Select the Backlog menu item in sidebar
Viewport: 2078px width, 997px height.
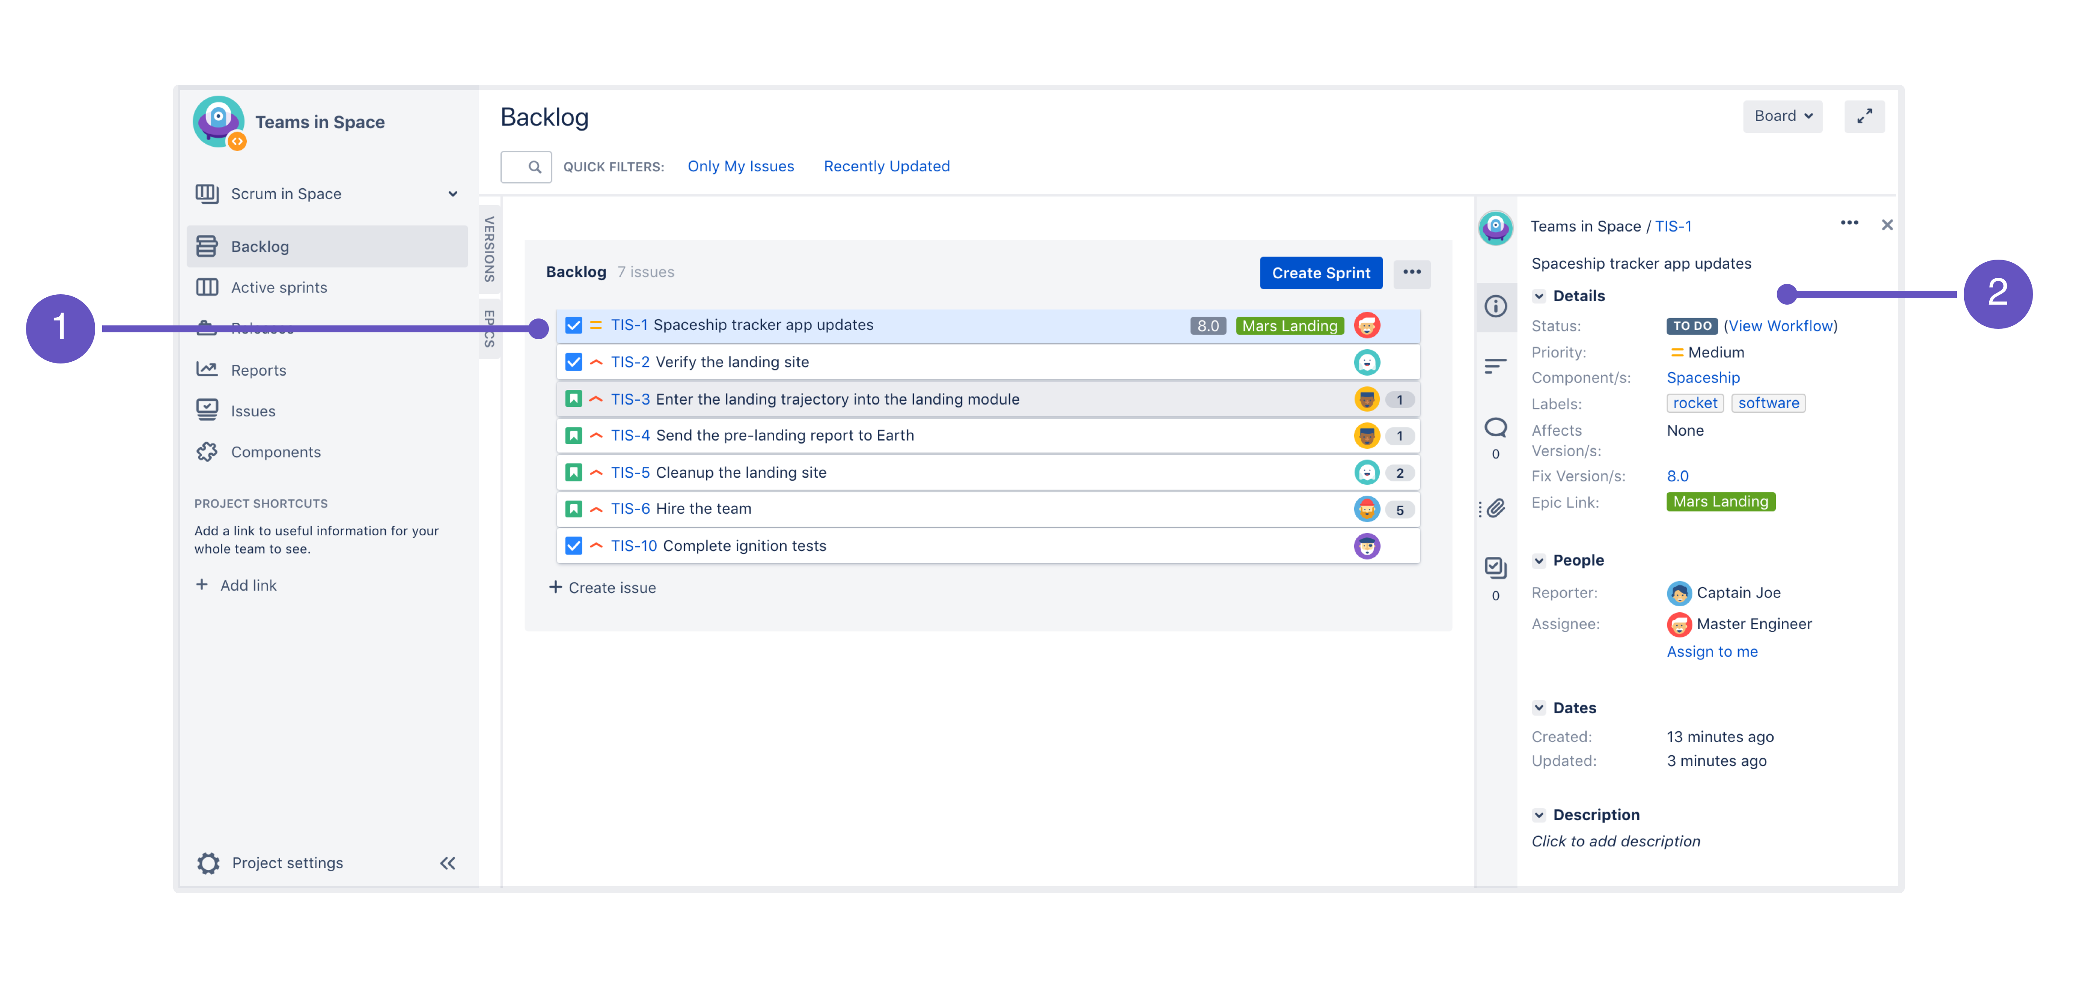pos(261,245)
